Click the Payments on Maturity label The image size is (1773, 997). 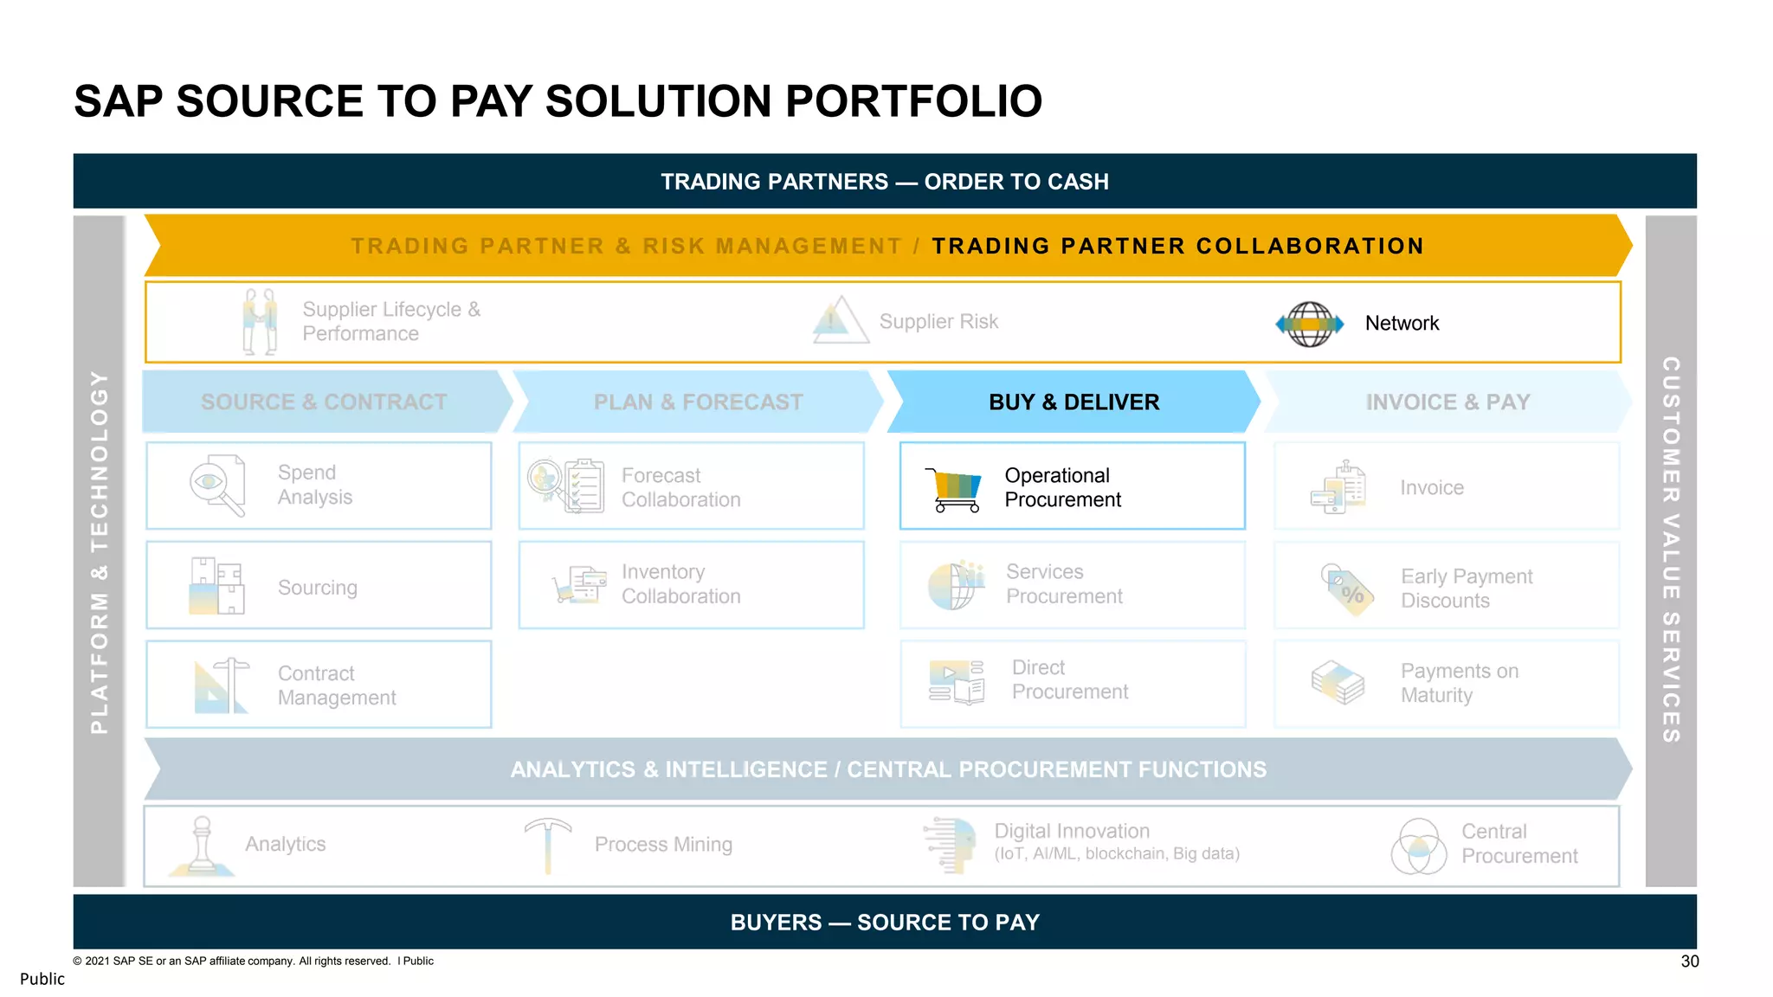(1460, 683)
